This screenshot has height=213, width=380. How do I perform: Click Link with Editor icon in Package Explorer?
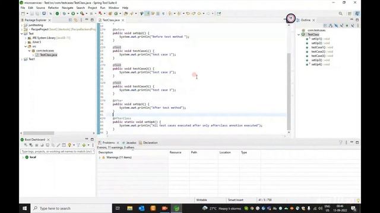pos(75,20)
